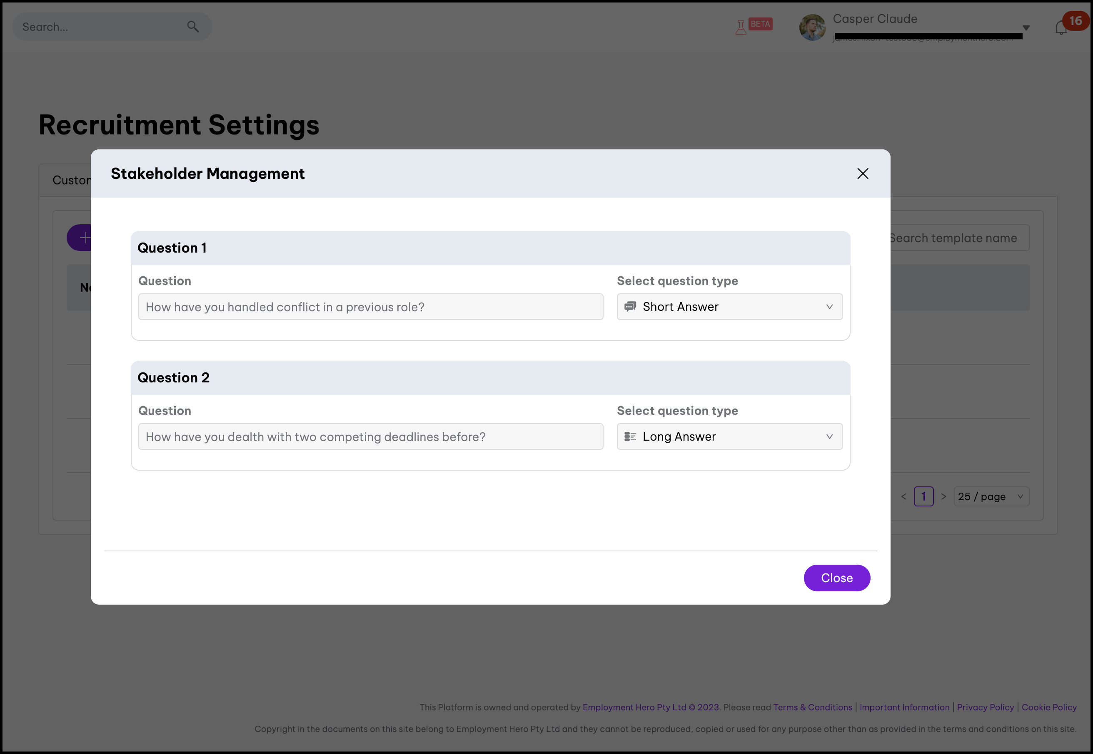Screen dimensions: 1093x754
Task: Click the search magnifier icon
Action: (192, 27)
